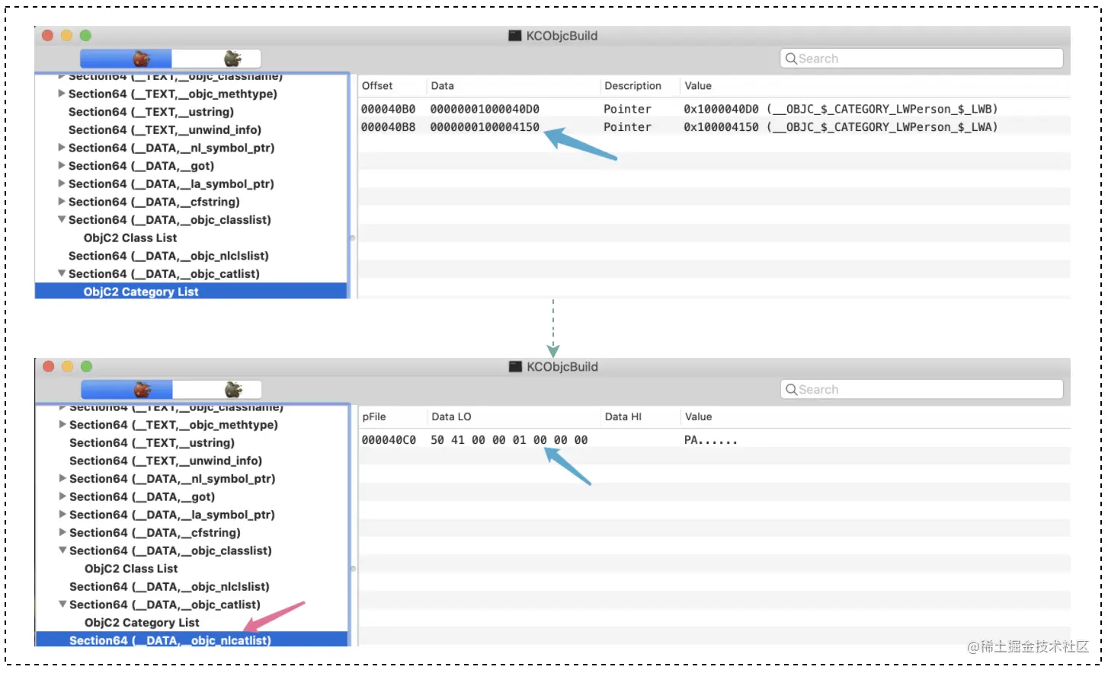Click the search magnifier icon in lower window
Screen dimensions: 1108x673
792,390
